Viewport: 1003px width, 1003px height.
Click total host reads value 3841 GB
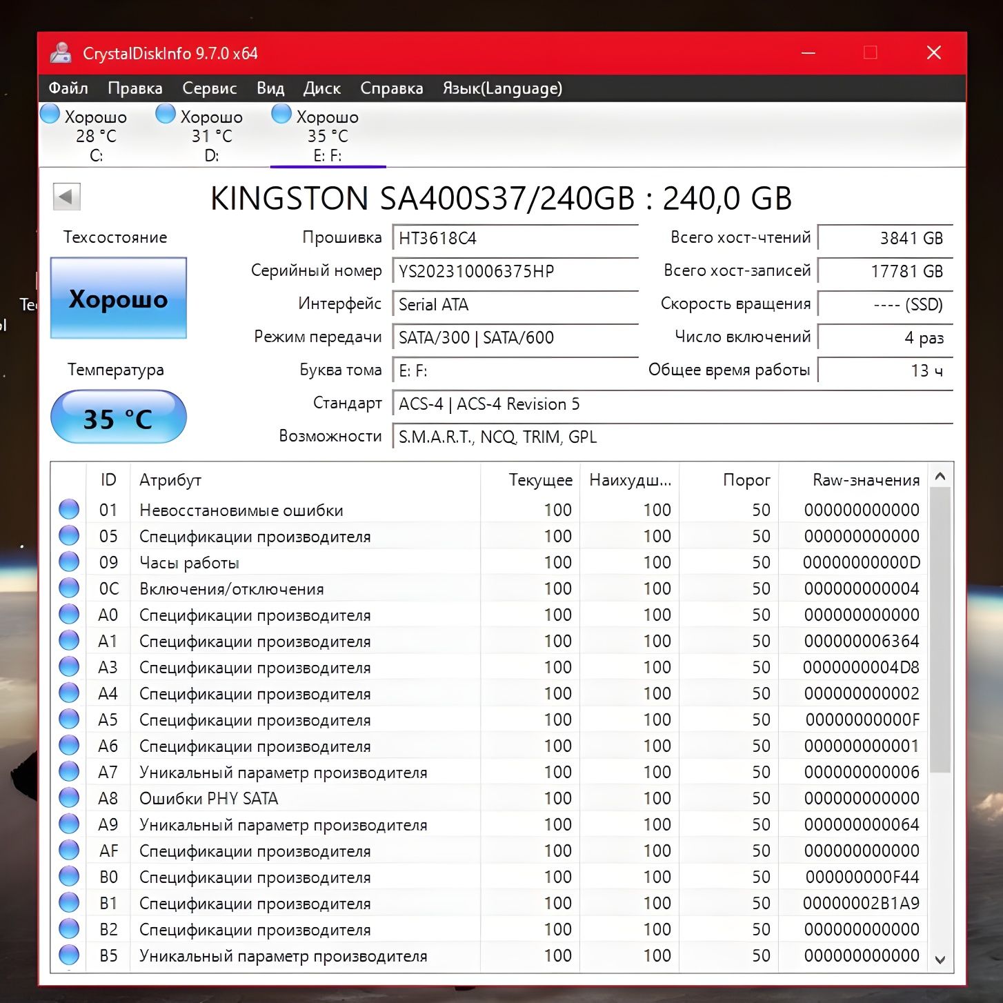(x=885, y=239)
